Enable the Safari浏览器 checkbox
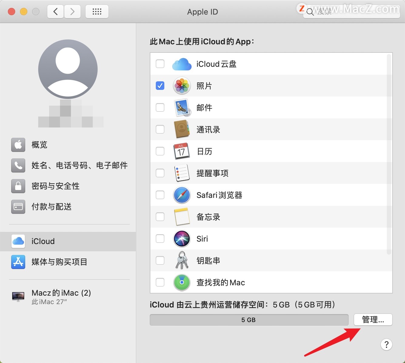The image size is (405, 363). [160, 195]
